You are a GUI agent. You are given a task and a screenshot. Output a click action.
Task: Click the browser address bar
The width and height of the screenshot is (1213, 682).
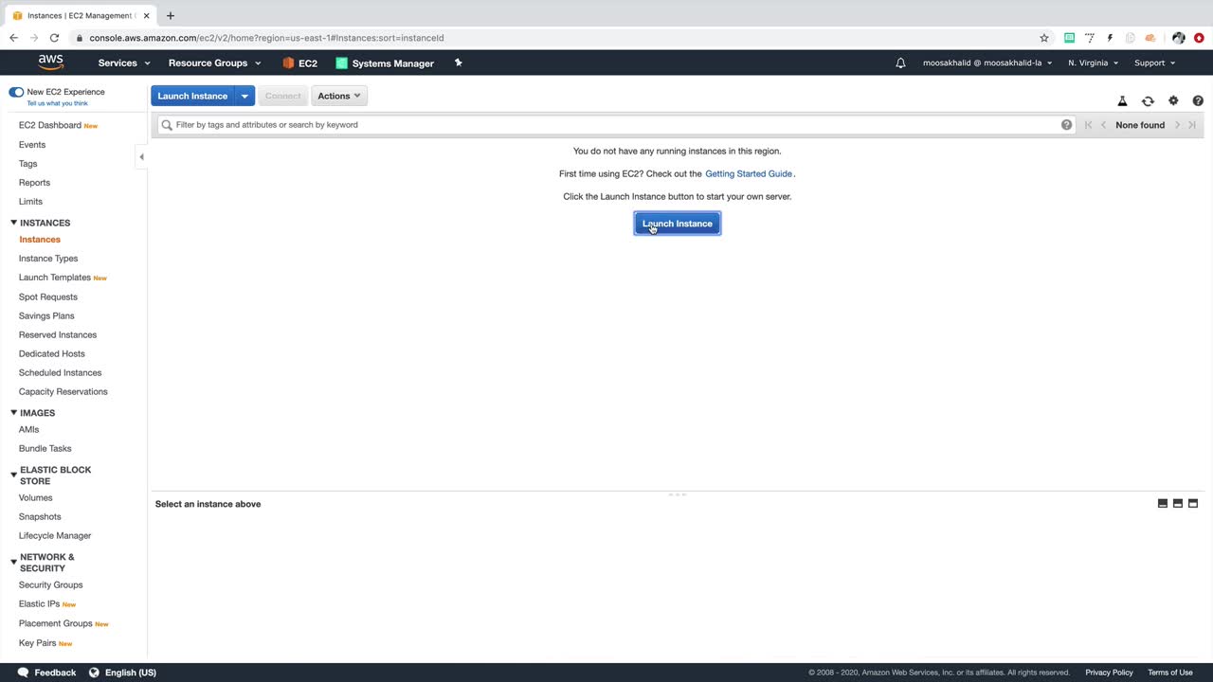pyautogui.click(x=559, y=38)
